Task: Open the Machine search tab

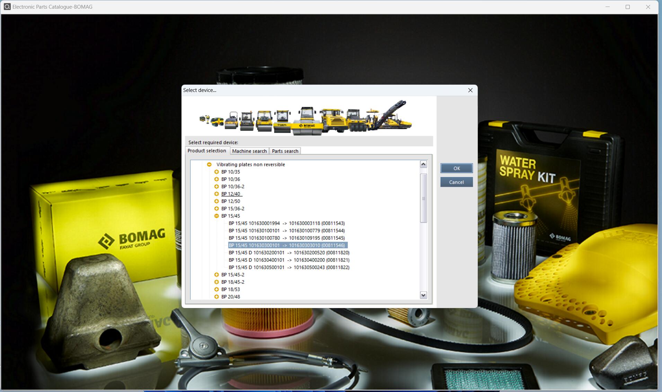Action: point(249,151)
